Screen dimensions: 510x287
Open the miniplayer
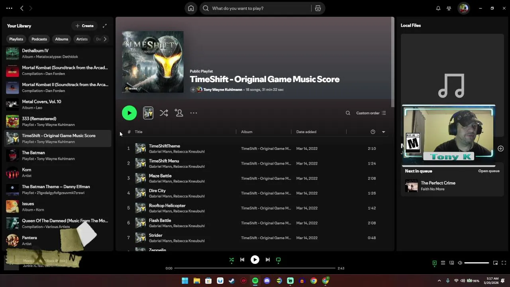(x=495, y=263)
